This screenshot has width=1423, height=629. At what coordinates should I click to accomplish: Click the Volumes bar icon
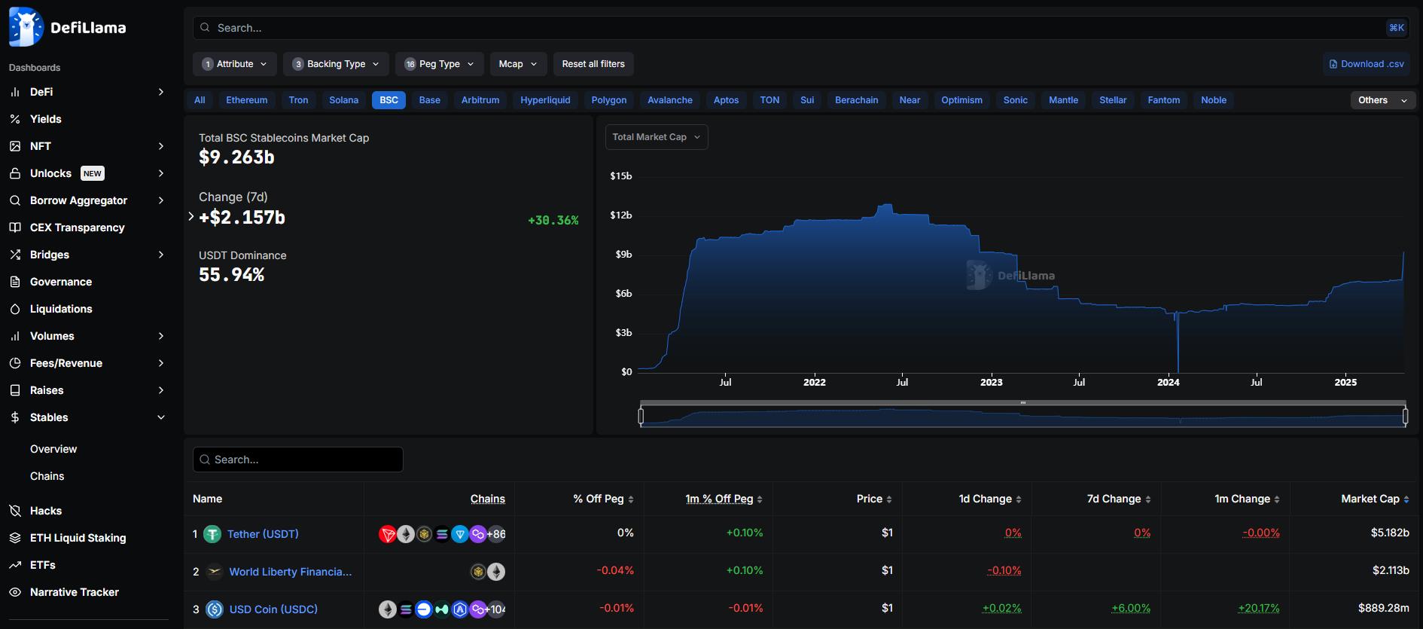tap(15, 336)
